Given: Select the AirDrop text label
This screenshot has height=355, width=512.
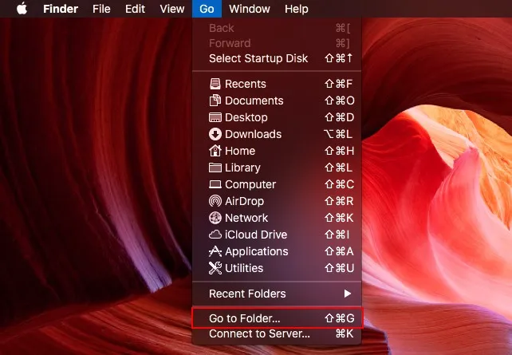Looking at the screenshot, I should tap(244, 201).
